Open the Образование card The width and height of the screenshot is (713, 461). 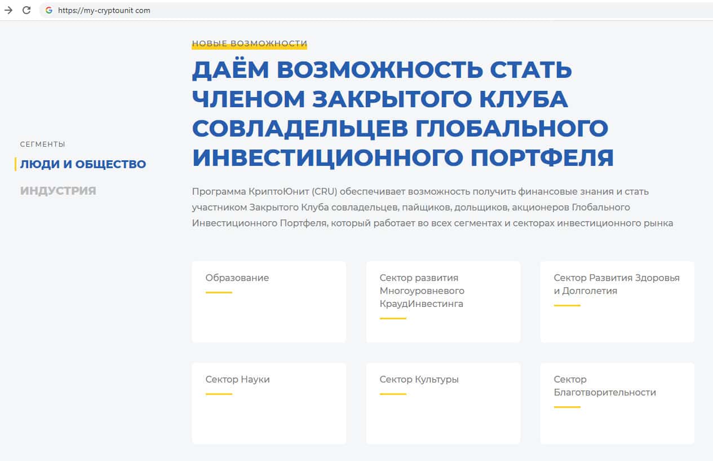pyautogui.click(x=269, y=301)
